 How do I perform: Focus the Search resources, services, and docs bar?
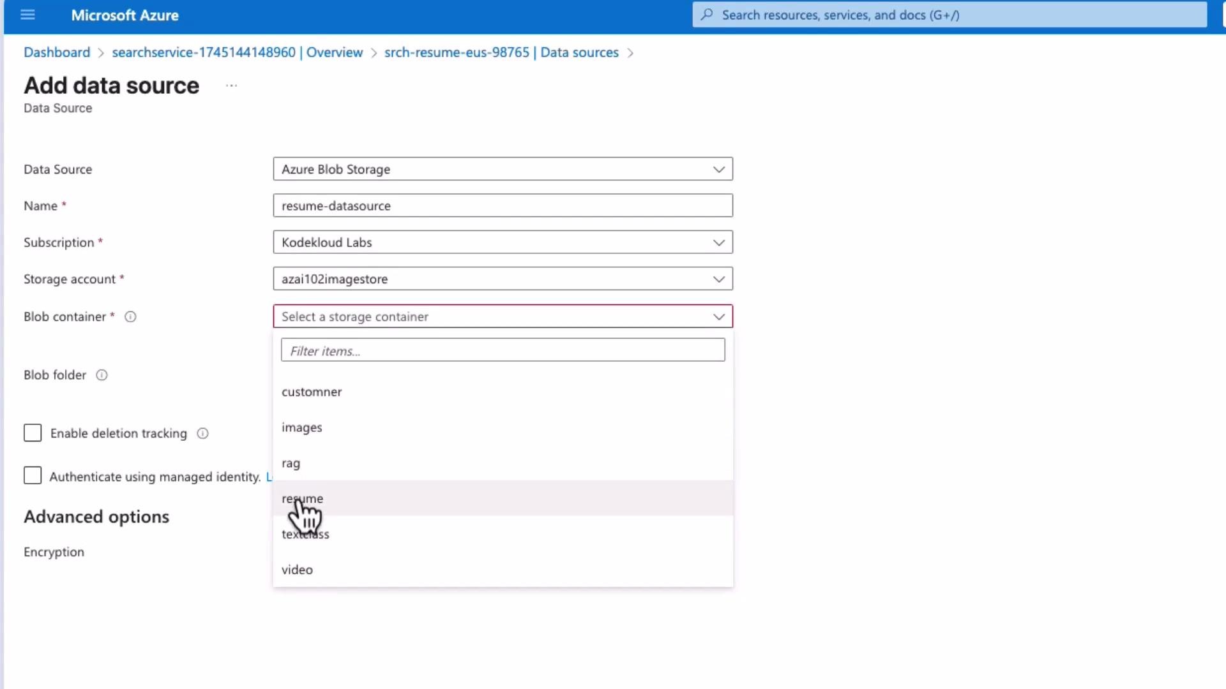[x=950, y=15]
